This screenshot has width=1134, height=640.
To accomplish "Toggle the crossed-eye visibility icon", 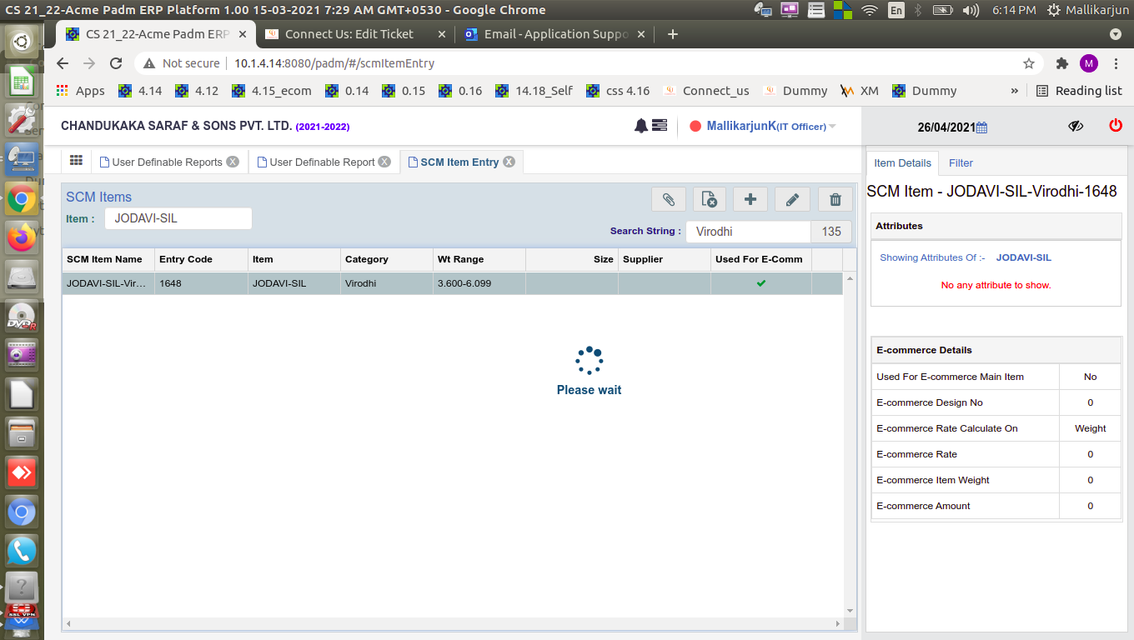I will pyautogui.click(x=1076, y=126).
